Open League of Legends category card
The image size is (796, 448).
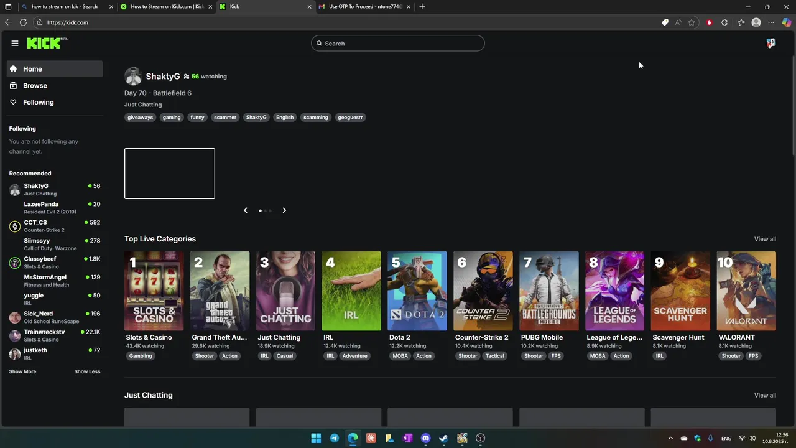point(615,291)
